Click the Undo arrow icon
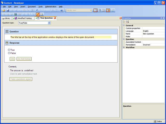This screenshot has height=124, width=166. (37, 10)
